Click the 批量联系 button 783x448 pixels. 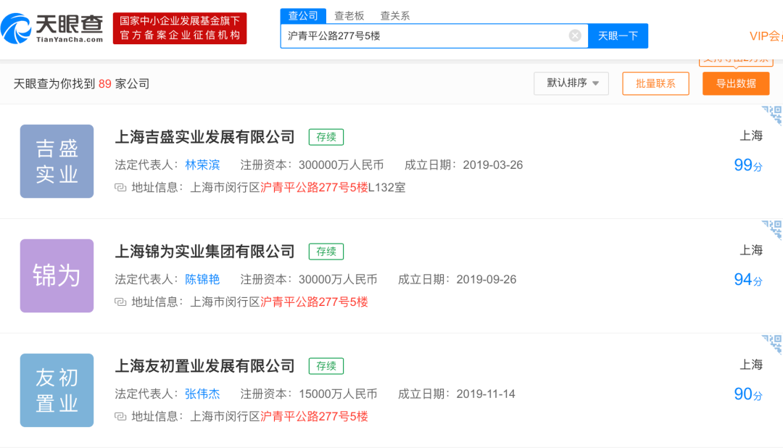tap(655, 83)
